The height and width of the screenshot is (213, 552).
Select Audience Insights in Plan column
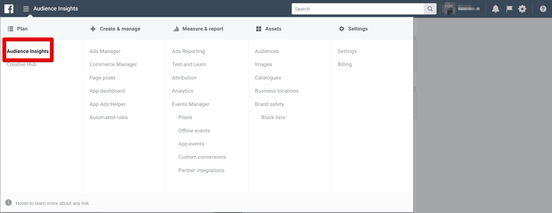[28, 51]
